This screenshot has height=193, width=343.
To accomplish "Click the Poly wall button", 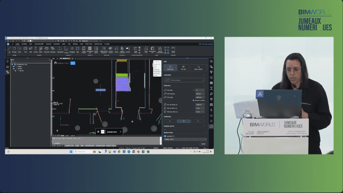I will [x=183, y=67].
